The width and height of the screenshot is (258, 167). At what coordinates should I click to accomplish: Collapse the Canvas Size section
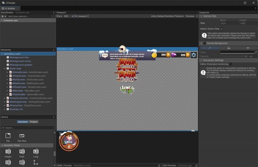coord(201,16)
